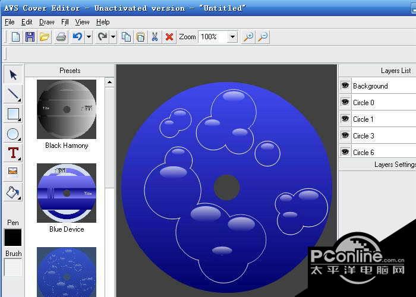Click the New document icon

click(x=15, y=37)
